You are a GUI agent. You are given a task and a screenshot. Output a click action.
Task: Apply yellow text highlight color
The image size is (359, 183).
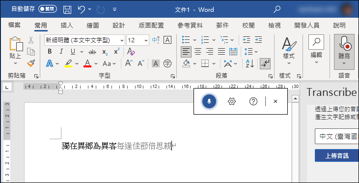pos(68,63)
